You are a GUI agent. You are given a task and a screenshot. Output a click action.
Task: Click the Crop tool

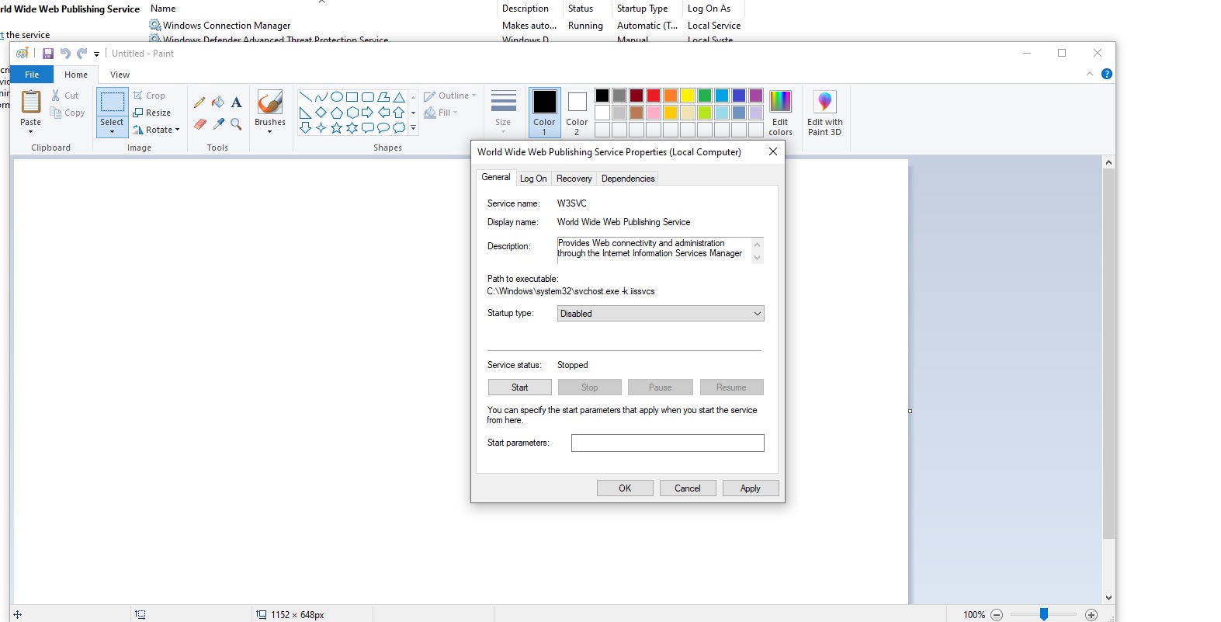(x=150, y=96)
